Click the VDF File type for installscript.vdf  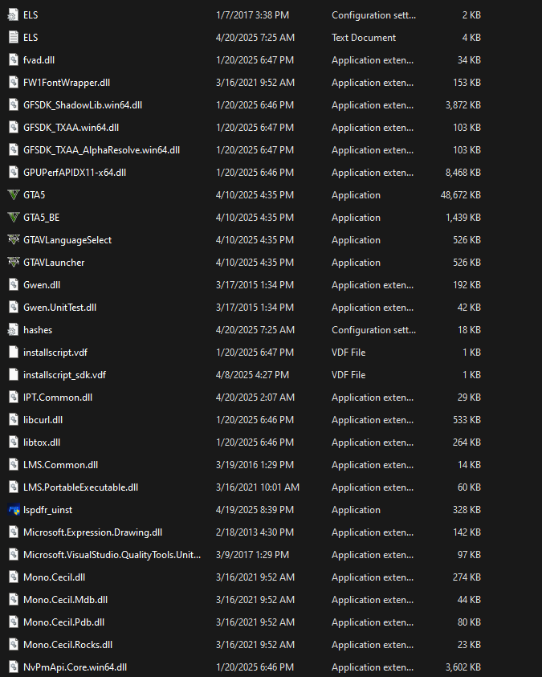[348, 353]
